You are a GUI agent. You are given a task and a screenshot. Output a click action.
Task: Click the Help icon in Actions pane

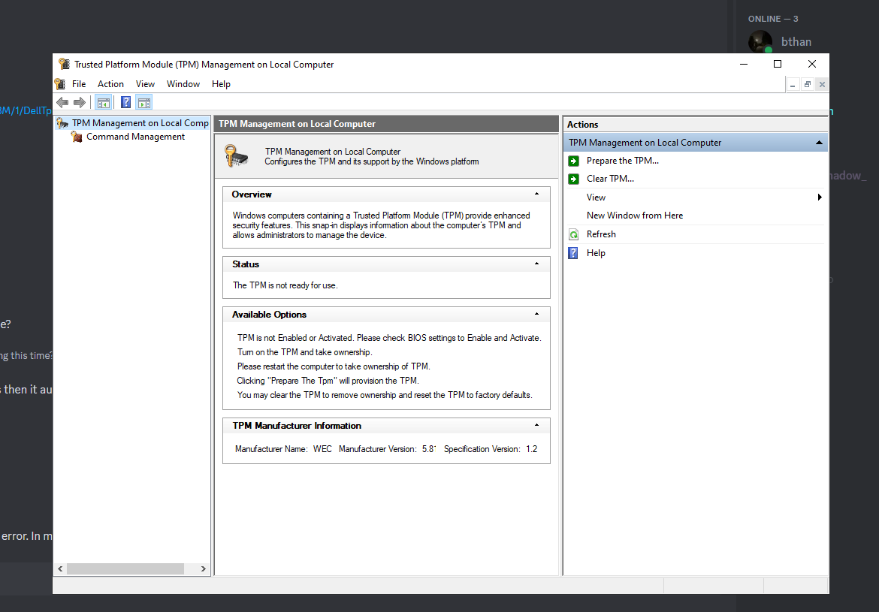[x=573, y=253]
